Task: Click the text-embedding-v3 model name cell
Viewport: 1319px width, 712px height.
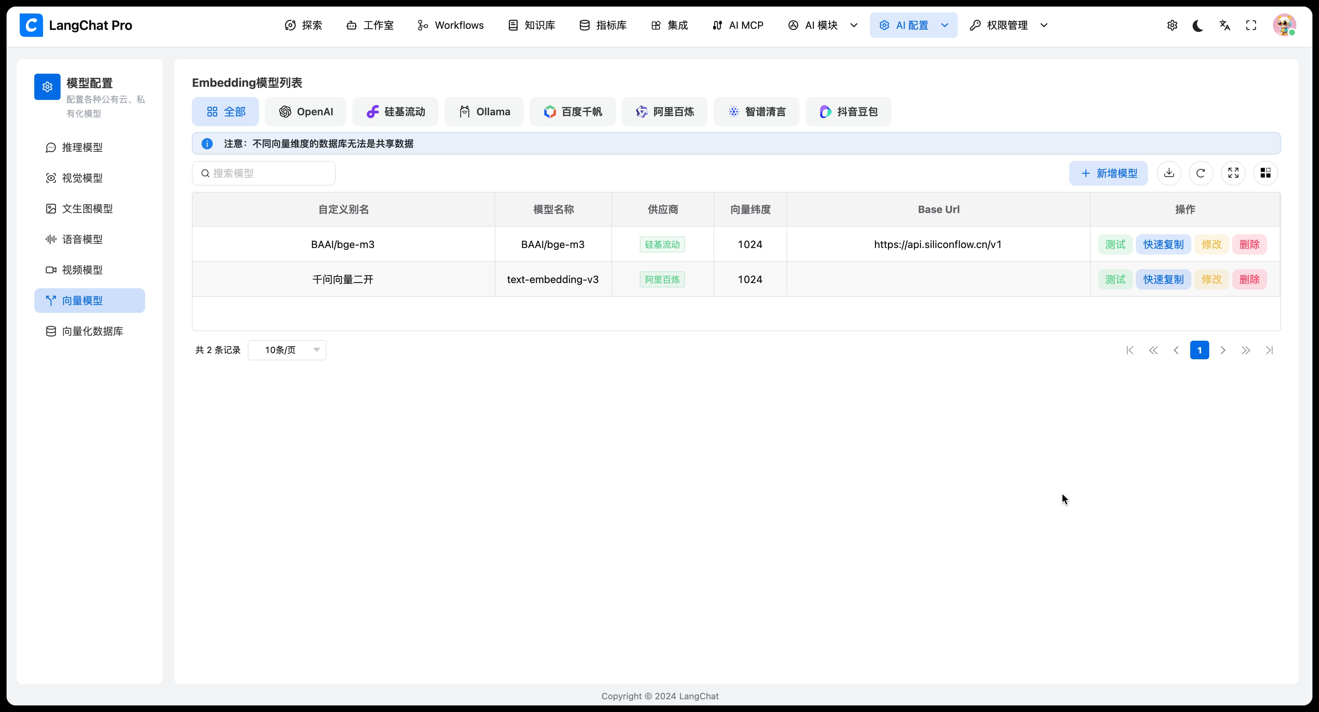Action: tap(553, 279)
